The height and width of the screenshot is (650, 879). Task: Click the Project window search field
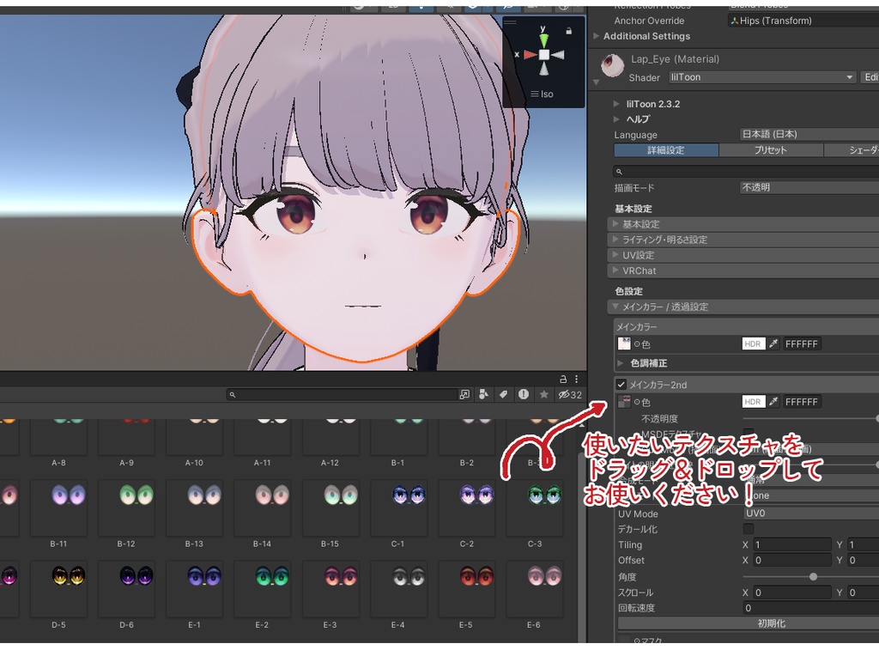coord(342,395)
